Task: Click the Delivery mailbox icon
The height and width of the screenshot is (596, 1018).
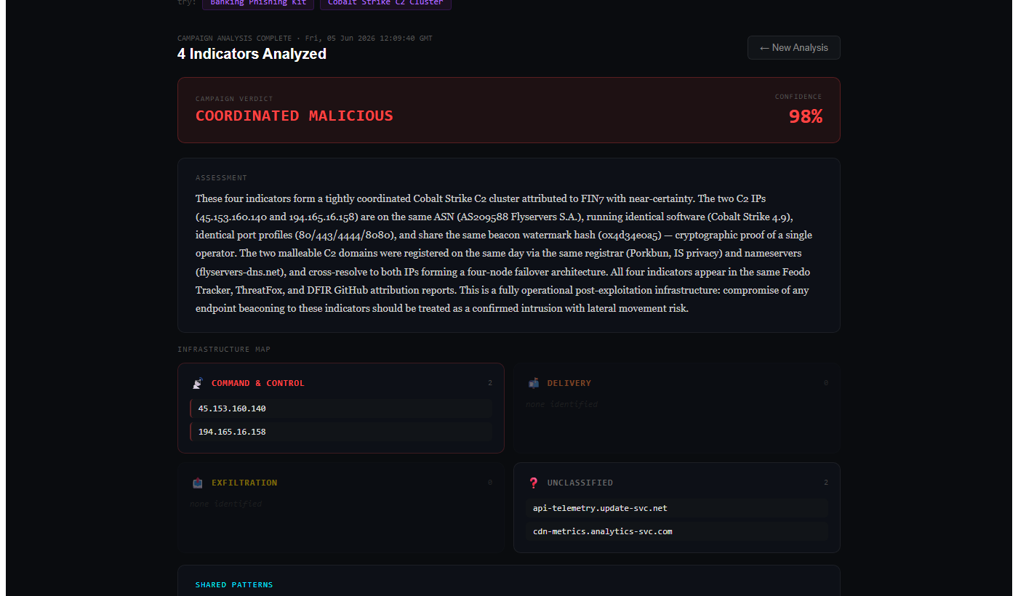Action: pyautogui.click(x=534, y=383)
